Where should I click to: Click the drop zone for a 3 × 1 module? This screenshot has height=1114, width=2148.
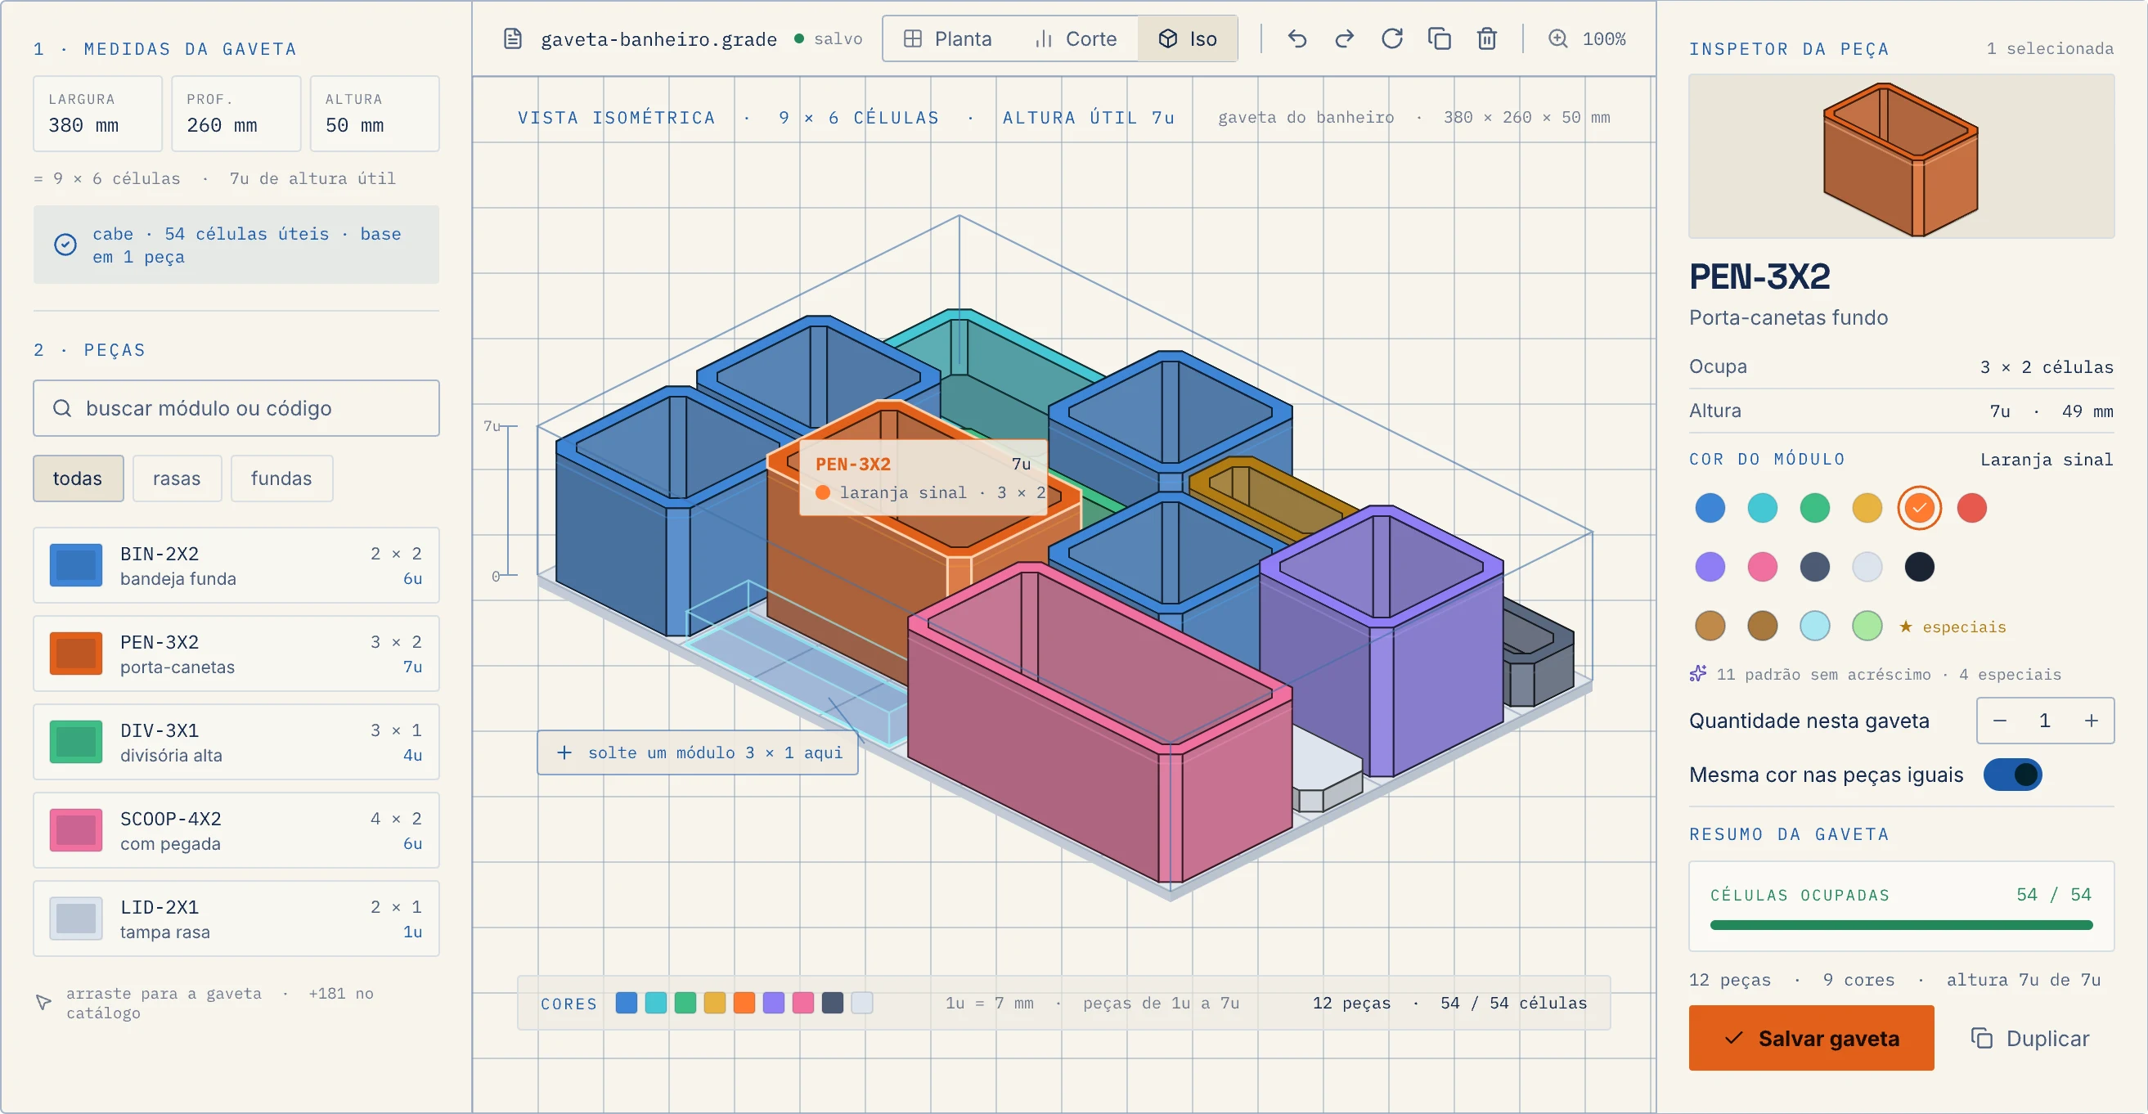pos(698,753)
